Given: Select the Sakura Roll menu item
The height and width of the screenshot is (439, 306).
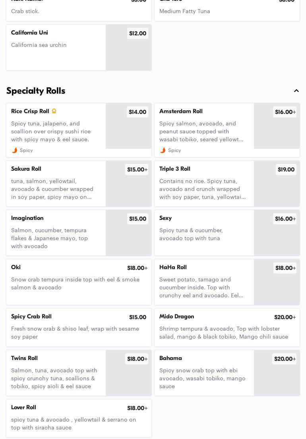Looking at the screenshot, I should (x=56, y=183).
